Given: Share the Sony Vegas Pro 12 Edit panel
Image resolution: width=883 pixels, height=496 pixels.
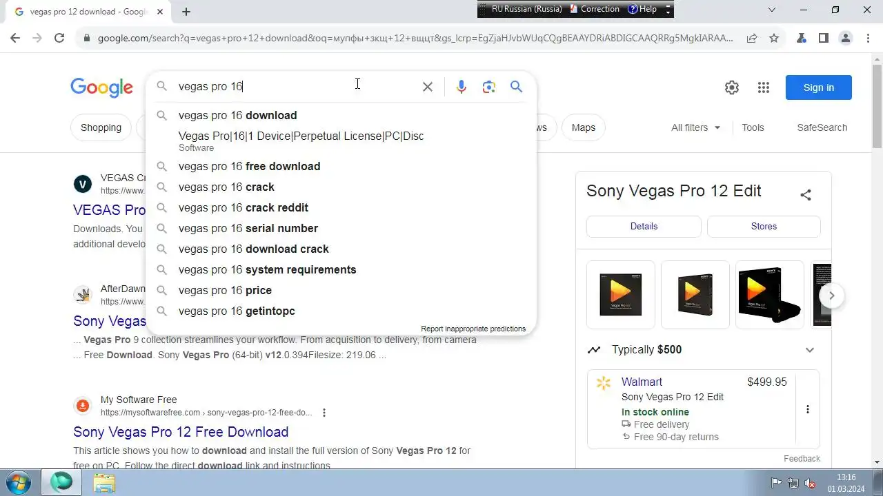Looking at the screenshot, I should click(806, 195).
